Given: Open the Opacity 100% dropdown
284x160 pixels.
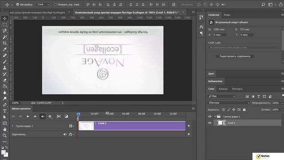Looking at the screenshot, I should (282, 103).
